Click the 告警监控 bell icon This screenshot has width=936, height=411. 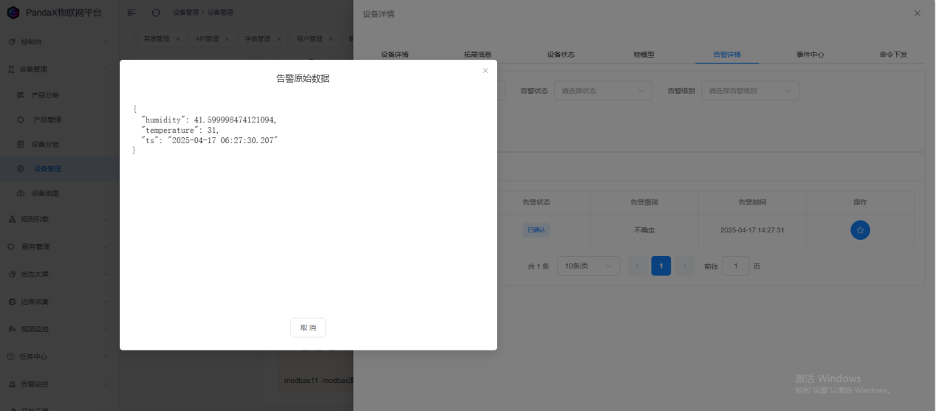(12, 384)
